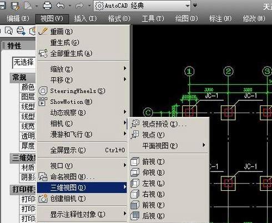The height and width of the screenshot is (223, 272).
Task: Expand the 平移(P) pan submenu
Action: tap(83, 80)
